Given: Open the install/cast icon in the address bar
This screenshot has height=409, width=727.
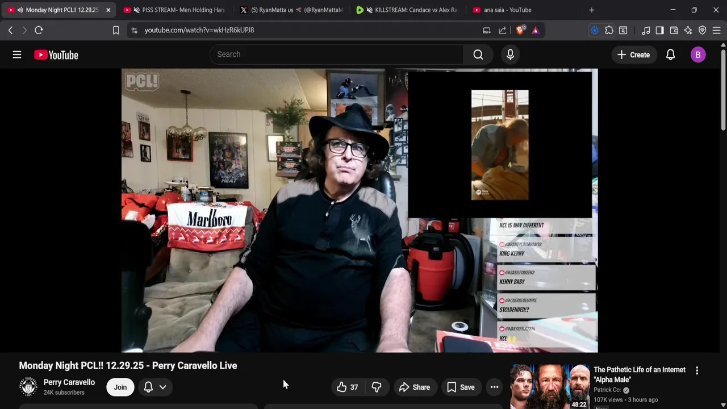Looking at the screenshot, I should click(487, 30).
